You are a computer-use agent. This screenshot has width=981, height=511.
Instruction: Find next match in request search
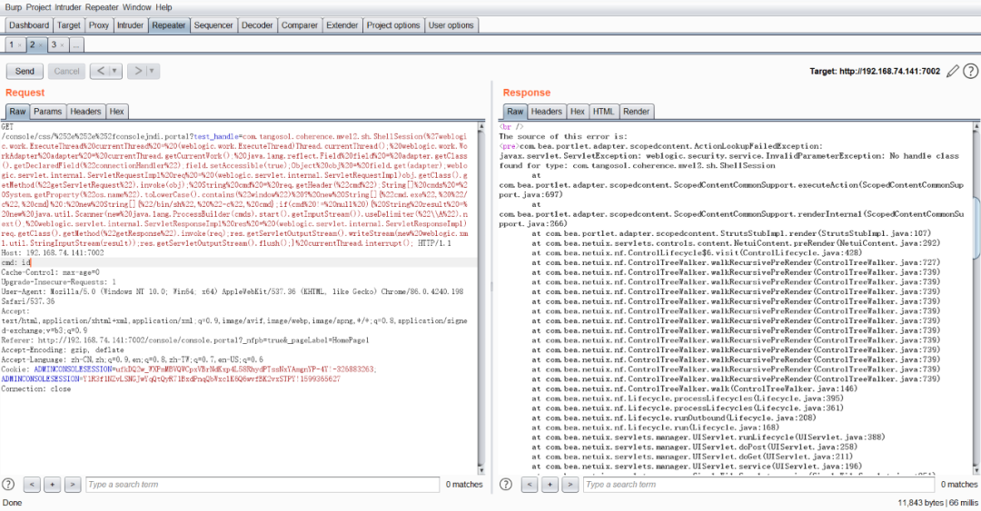[x=73, y=484]
